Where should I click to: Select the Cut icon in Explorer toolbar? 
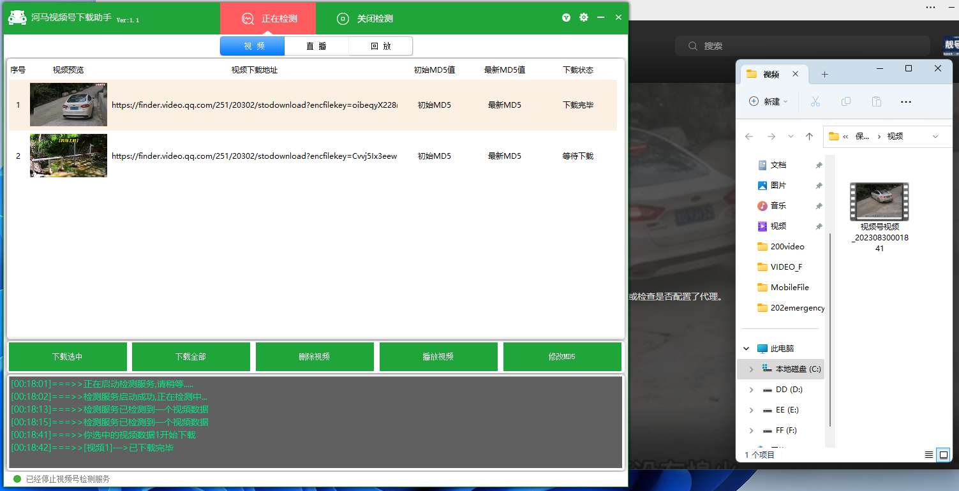coord(815,101)
